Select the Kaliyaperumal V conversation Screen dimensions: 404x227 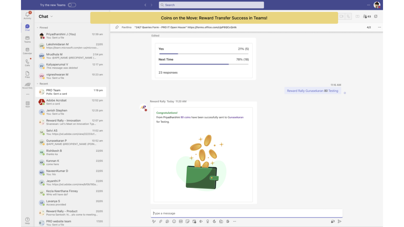pos(71,66)
